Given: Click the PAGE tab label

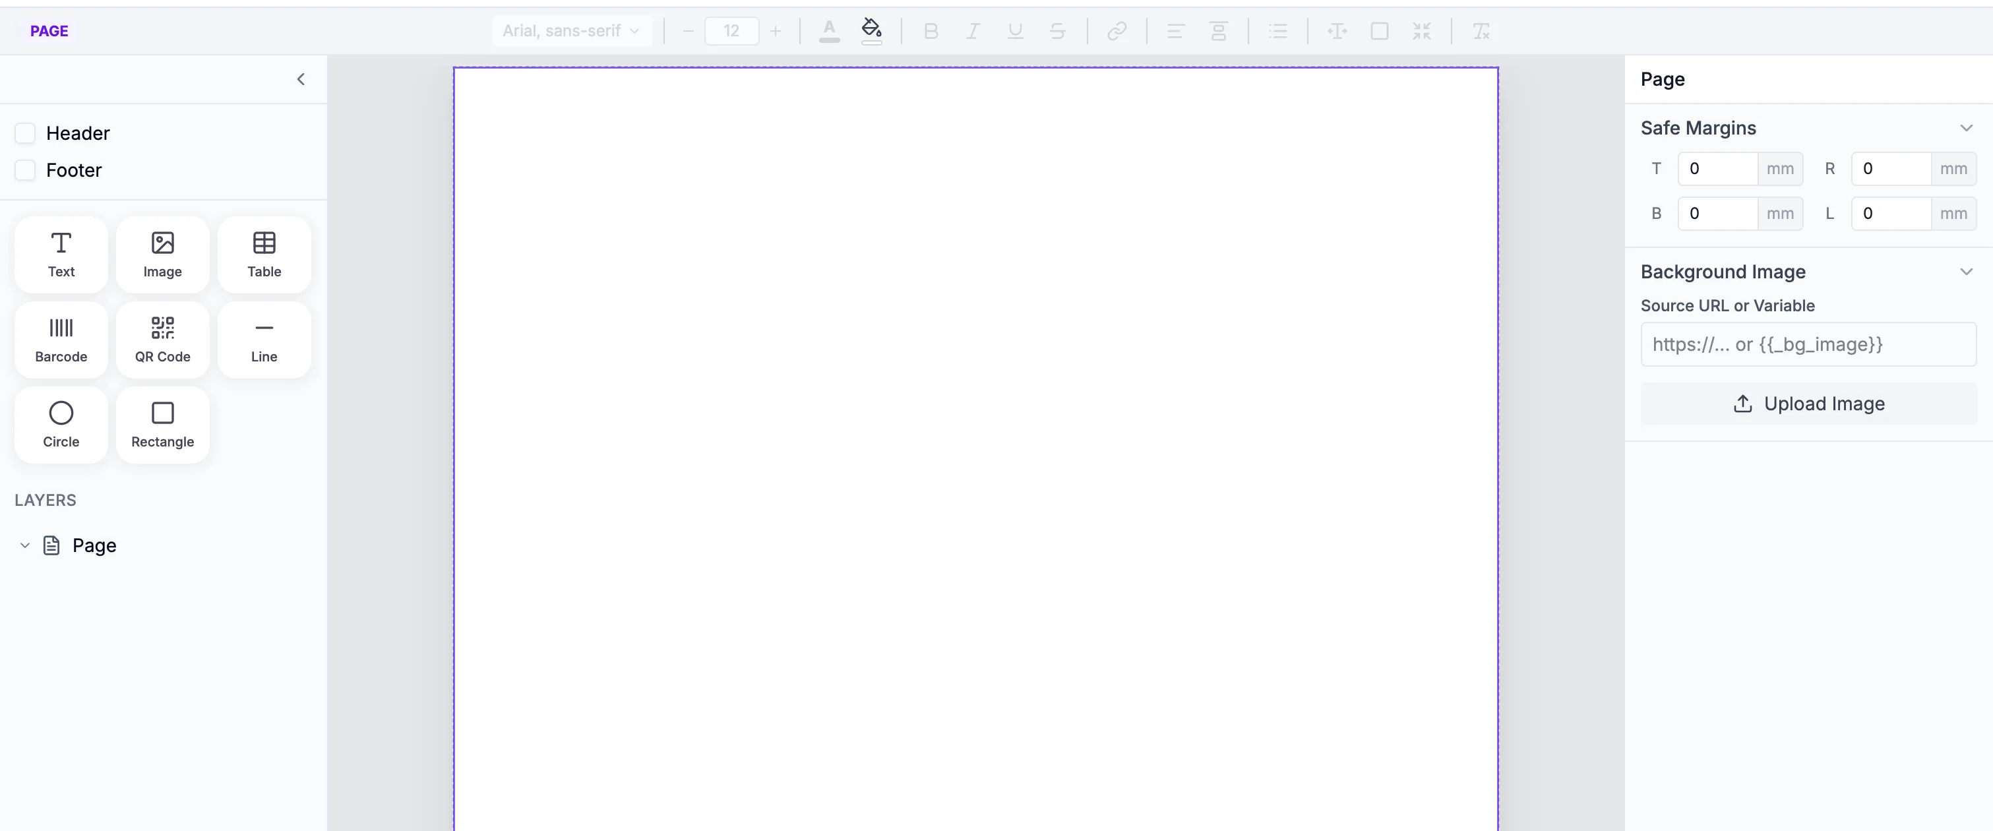Looking at the screenshot, I should pyautogui.click(x=49, y=31).
